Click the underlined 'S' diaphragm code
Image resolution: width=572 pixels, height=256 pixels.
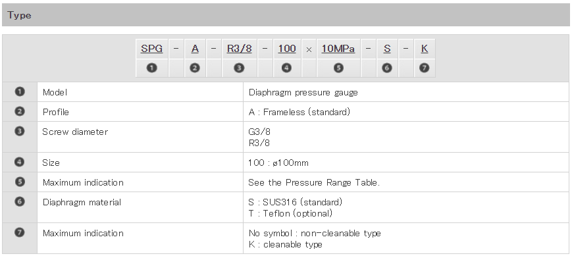click(388, 49)
